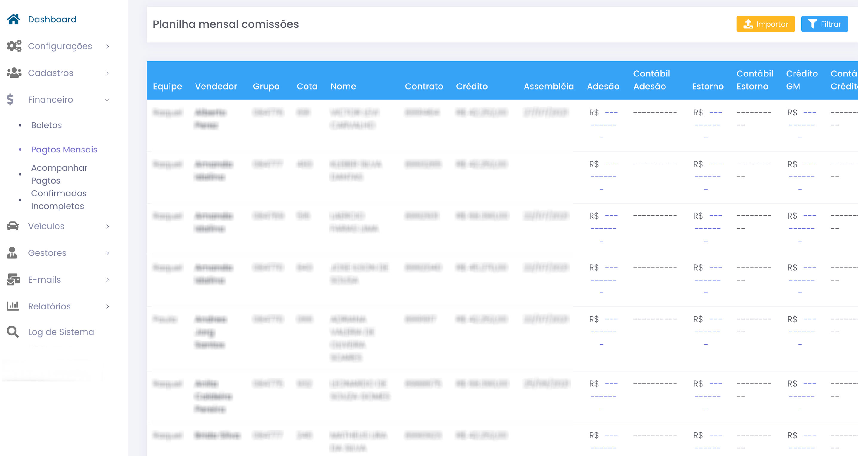Click Crédito GM R$ value in first row

[x=802, y=125]
